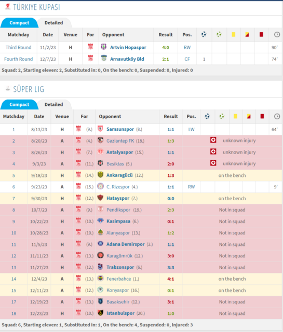Click Ankaragücü club crest
Screen dimensions: 283x332
pos(101,174)
